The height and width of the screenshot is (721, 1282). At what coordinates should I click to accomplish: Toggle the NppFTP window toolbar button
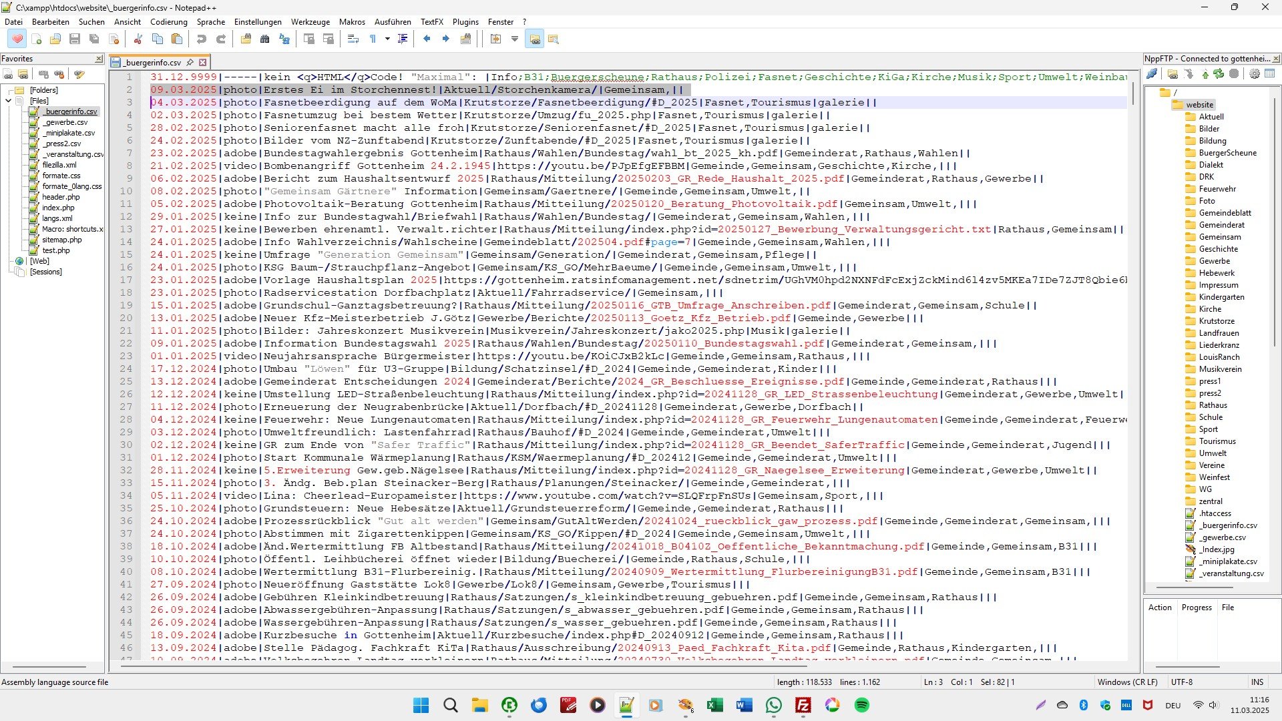coord(535,39)
